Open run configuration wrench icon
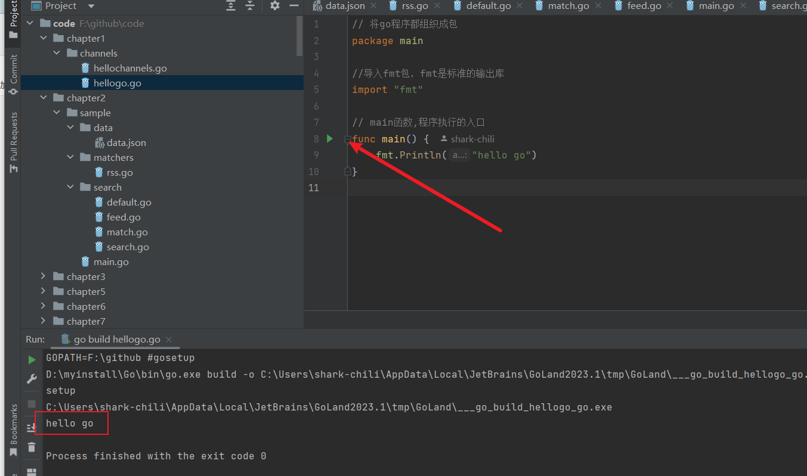The width and height of the screenshot is (807, 476). tap(32, 379)
